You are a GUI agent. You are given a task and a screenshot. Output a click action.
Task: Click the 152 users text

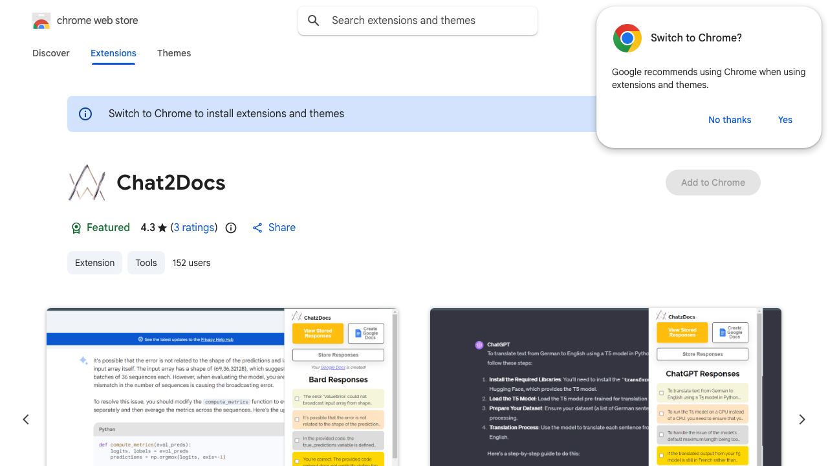tap(191, 263)
